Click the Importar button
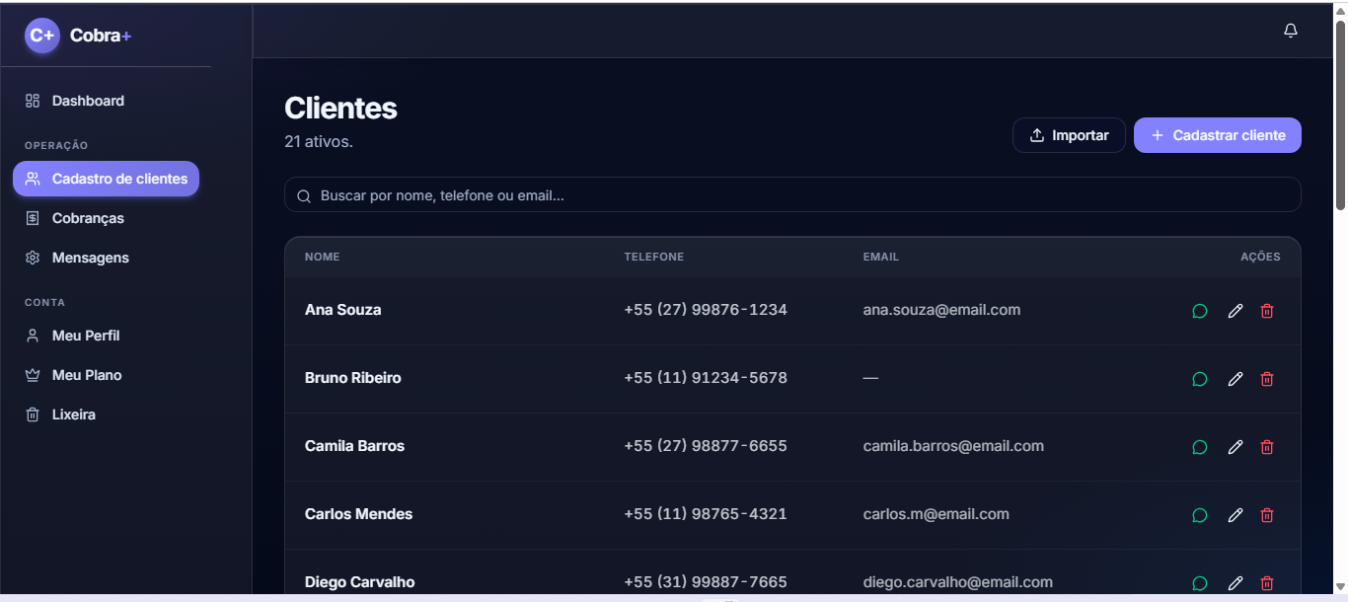The height and width of the screenshot is (602, 1348). (x=1069, y=135)
